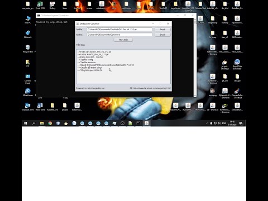Click the scroll-down arrow of the cmd window
Viewport: 268px width, 201px height.
(x=195, y=95)
